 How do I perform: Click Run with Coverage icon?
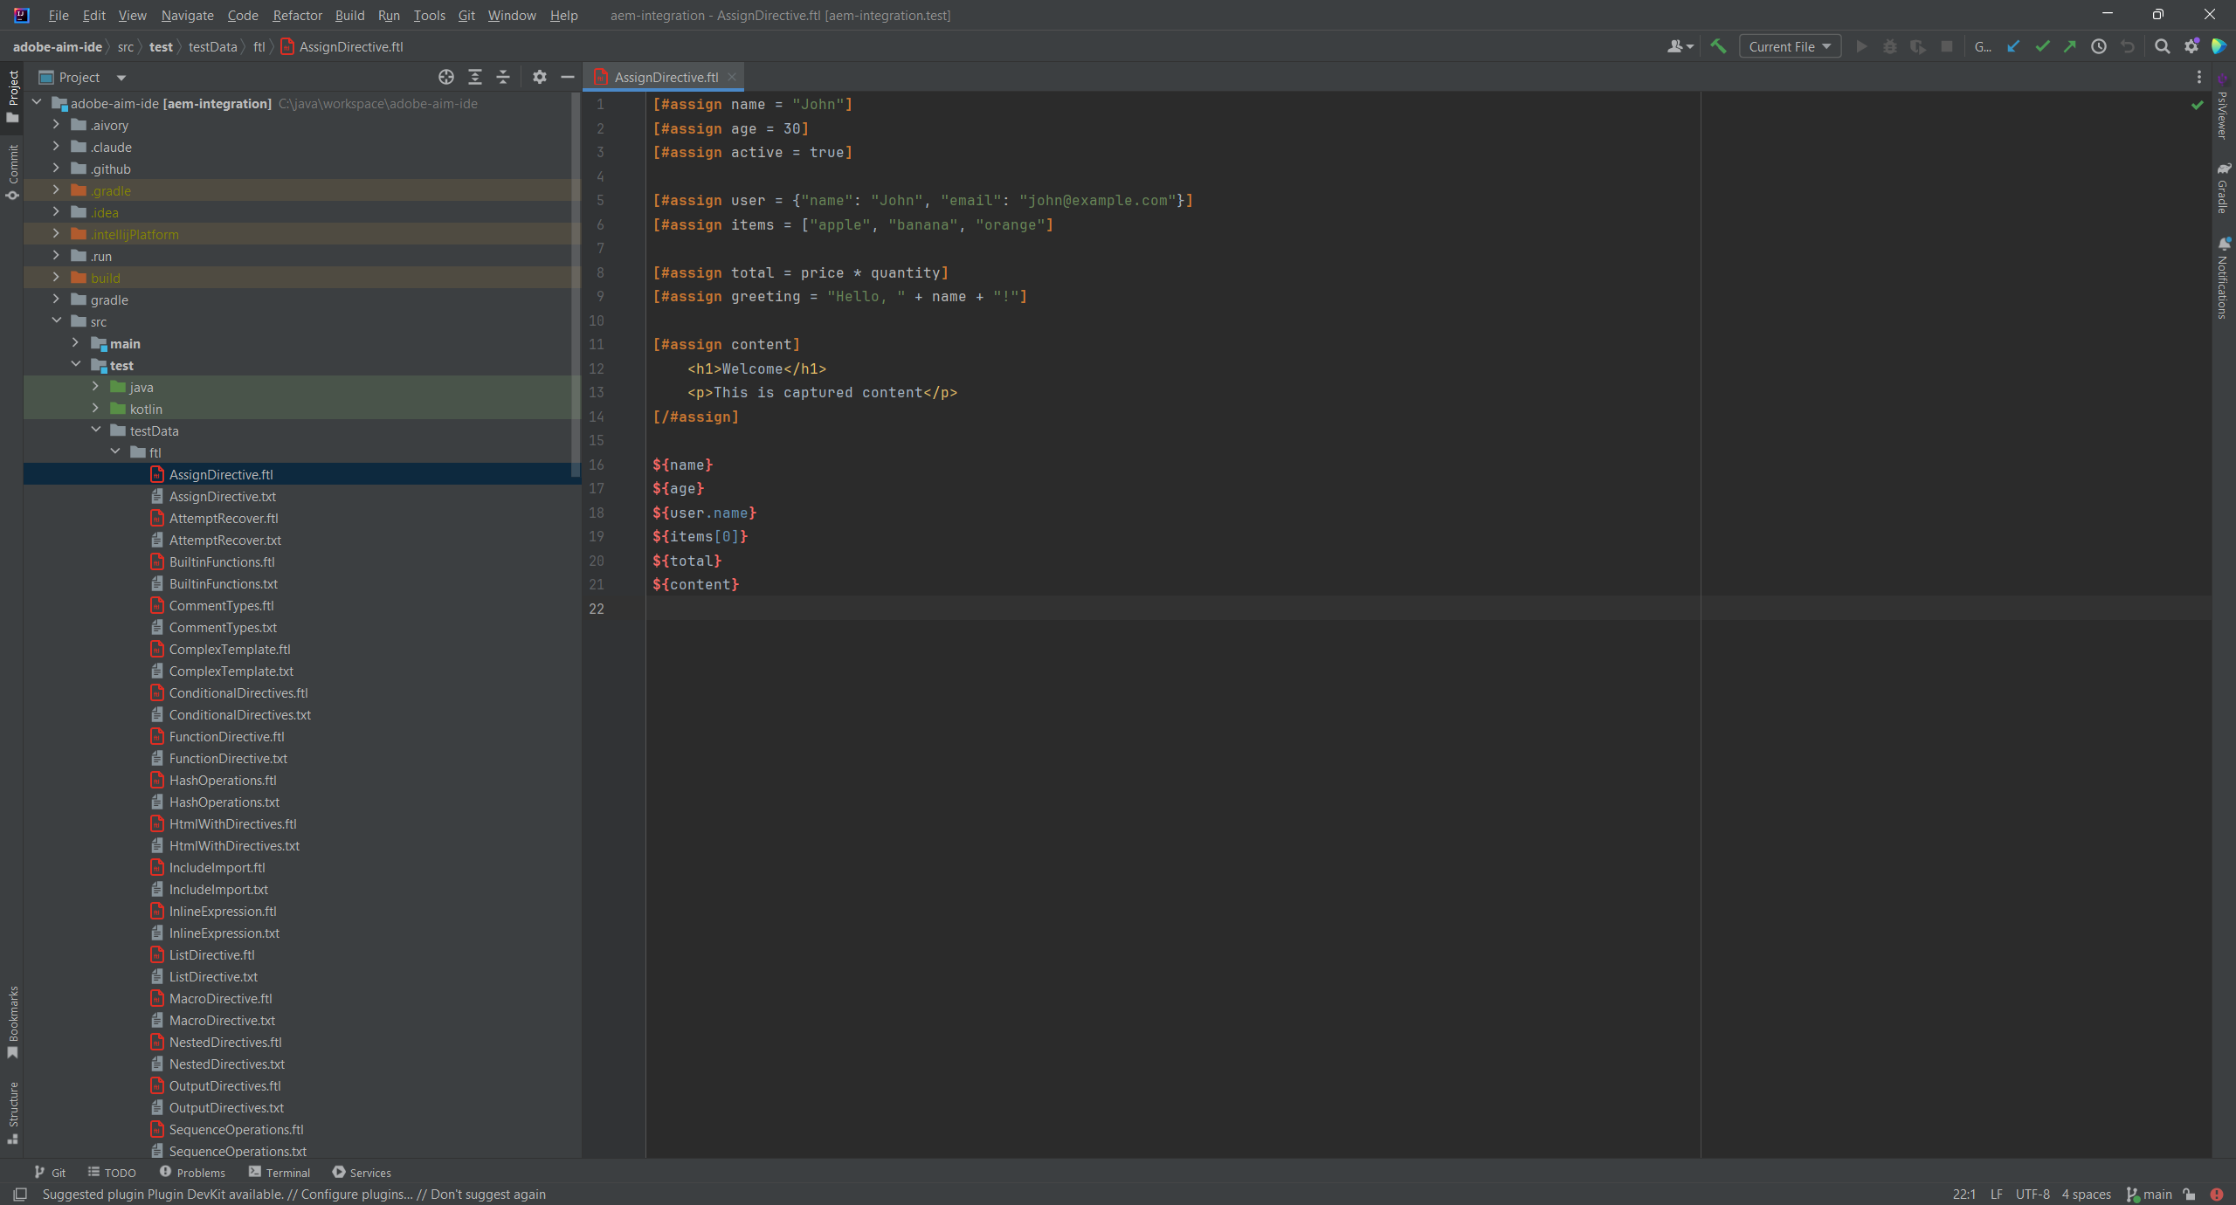click(1918, 46)
